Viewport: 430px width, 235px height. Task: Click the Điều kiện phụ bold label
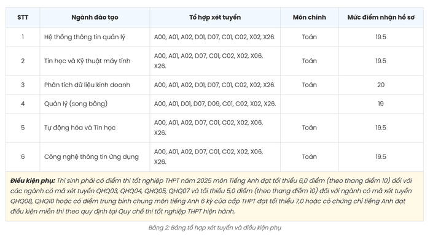33,181
